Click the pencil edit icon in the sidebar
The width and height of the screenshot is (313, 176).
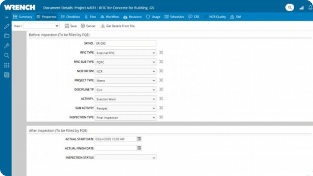(x=7, y=26)
